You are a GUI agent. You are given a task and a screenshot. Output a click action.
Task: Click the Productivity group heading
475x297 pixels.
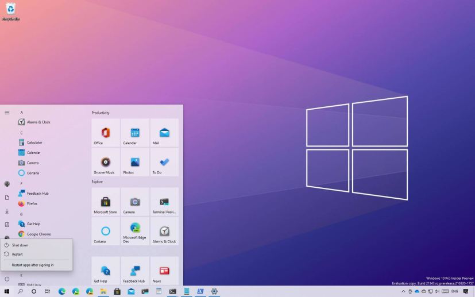tap(101, 113)
